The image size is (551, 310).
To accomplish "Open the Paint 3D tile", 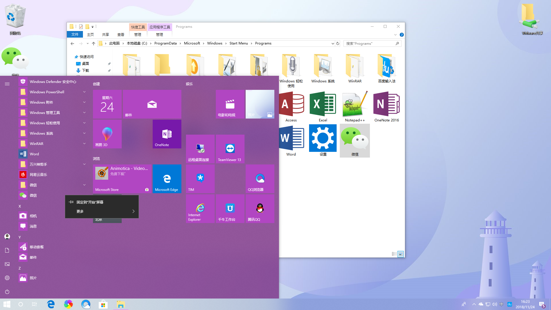I will pyautogui.click(x=107, y=134).
